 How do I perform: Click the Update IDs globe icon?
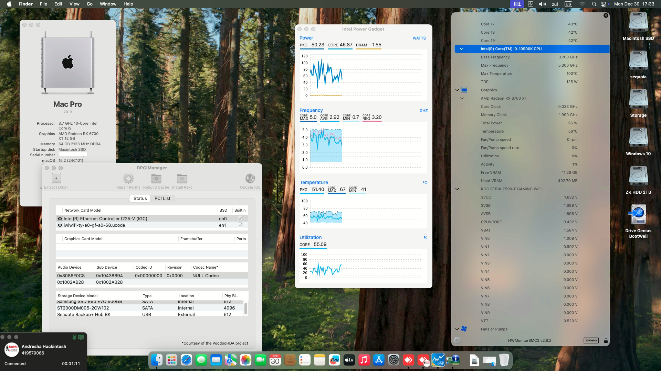(x=250, y=178)
